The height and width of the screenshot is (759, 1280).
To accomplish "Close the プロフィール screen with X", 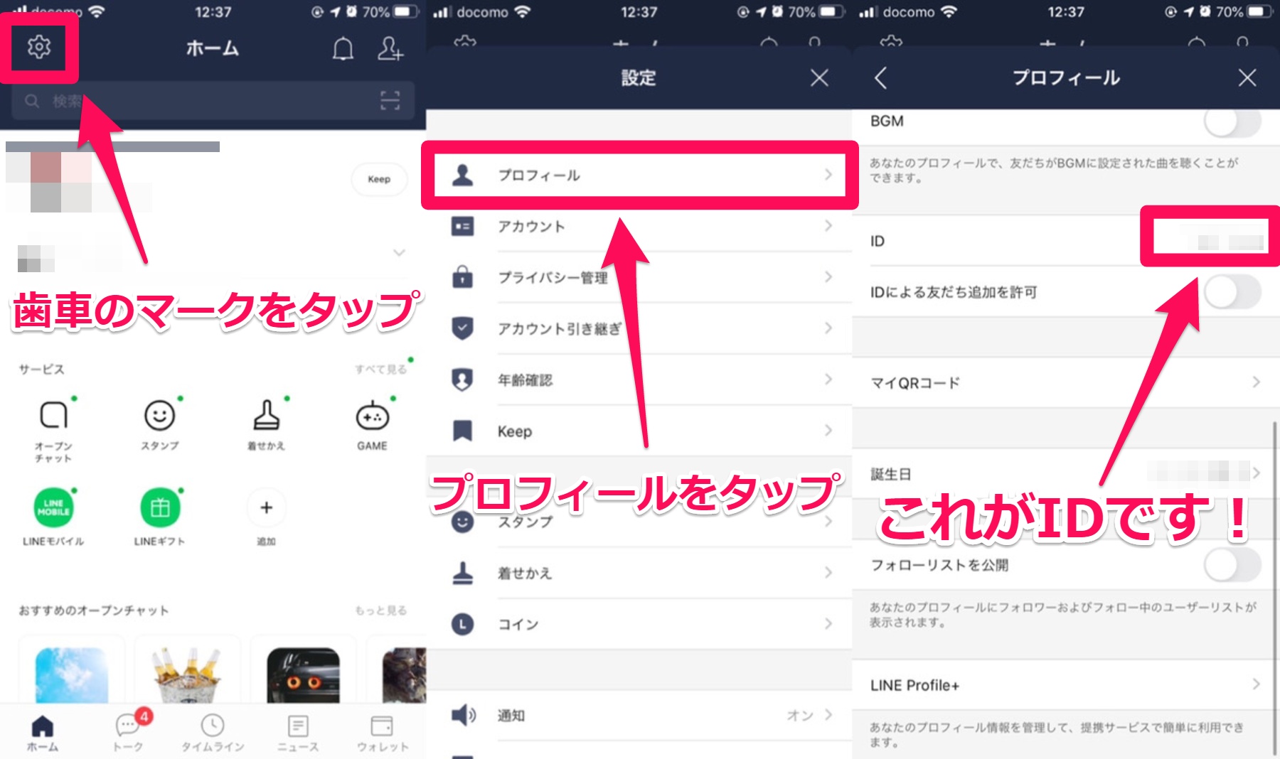I will click(x=1247, y=77).
